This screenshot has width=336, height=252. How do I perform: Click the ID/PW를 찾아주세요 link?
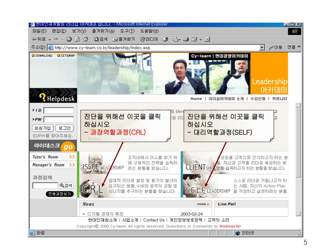pos(53,136)
